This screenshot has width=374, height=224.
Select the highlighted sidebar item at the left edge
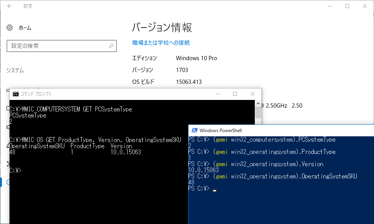7,182
